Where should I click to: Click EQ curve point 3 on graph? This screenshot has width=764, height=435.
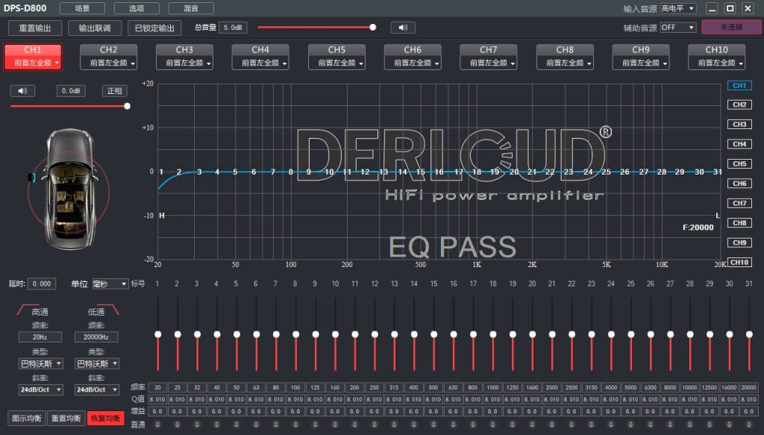(199, 172)
